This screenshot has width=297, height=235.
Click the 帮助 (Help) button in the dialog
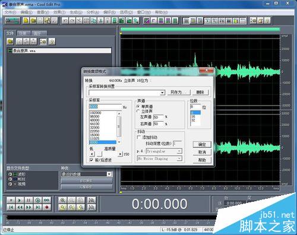click(202, 160)
